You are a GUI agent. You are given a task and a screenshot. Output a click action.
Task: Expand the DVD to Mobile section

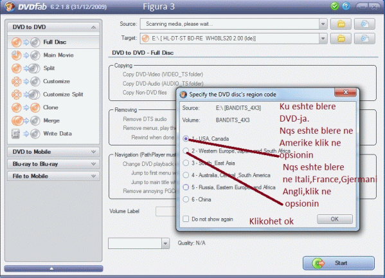click(x=53, y=152)
